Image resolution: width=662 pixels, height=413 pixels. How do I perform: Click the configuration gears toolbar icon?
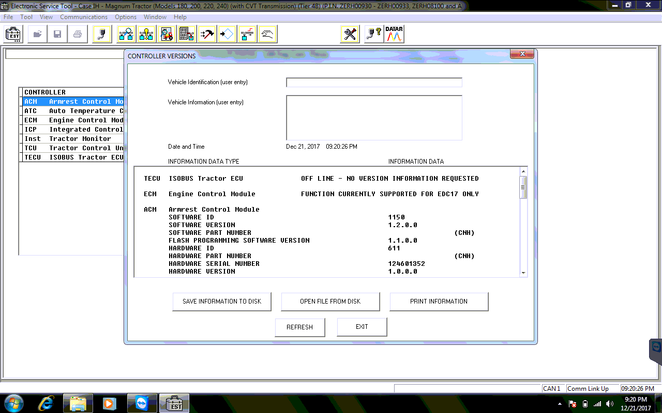pyautogui.click(x=166, y=35)
